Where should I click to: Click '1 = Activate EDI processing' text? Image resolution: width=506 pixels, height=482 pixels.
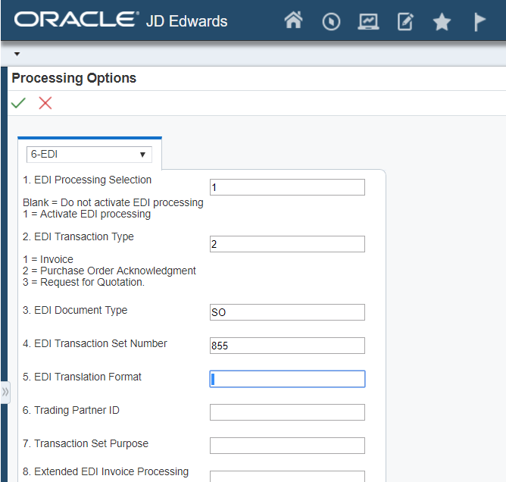87,214
